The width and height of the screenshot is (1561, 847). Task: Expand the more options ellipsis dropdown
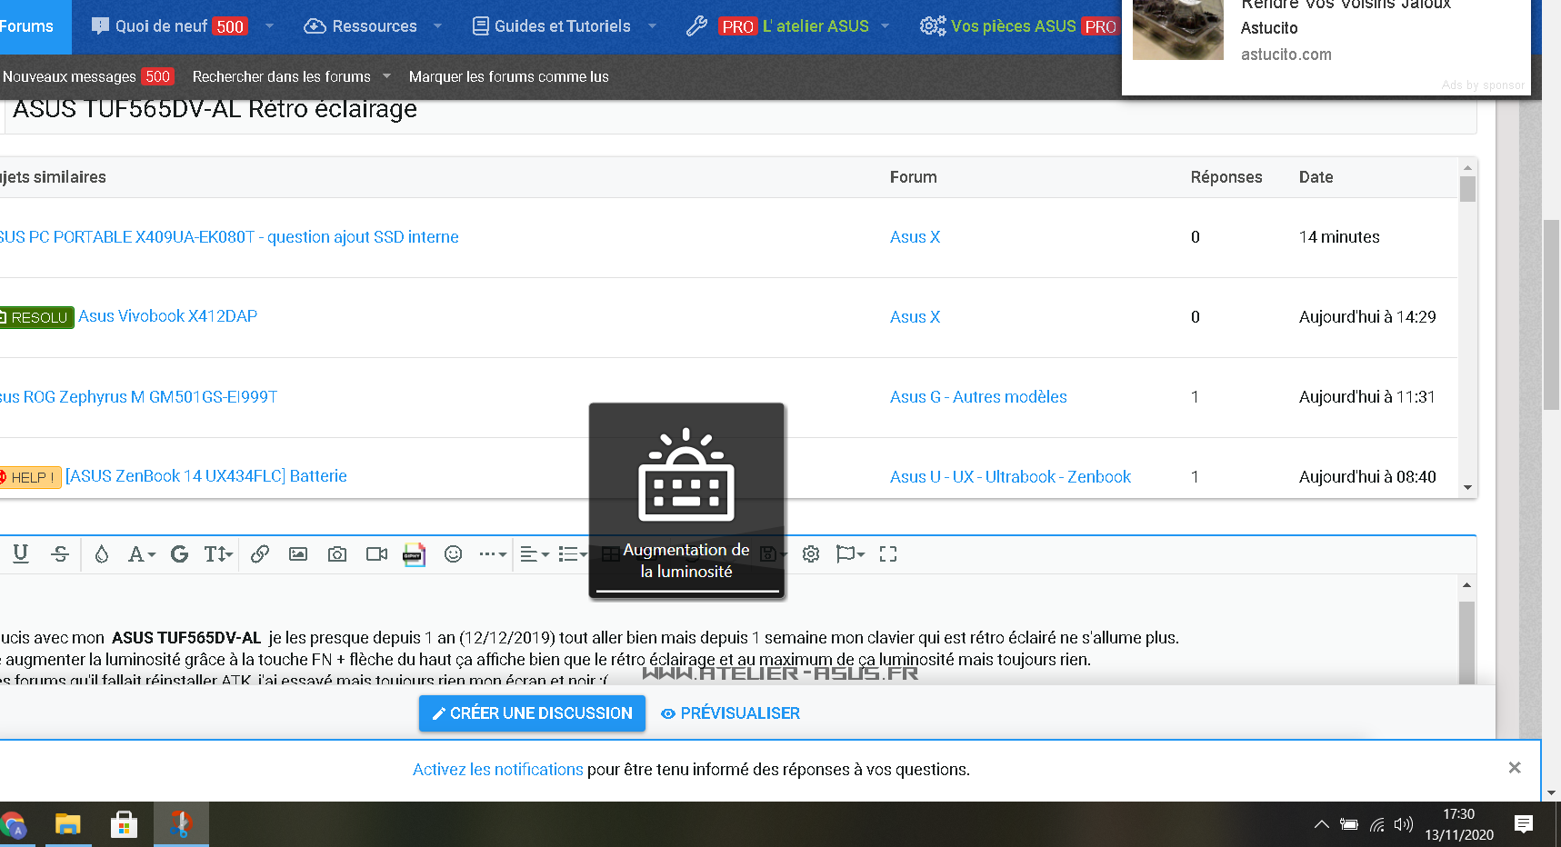pos(493,553)
